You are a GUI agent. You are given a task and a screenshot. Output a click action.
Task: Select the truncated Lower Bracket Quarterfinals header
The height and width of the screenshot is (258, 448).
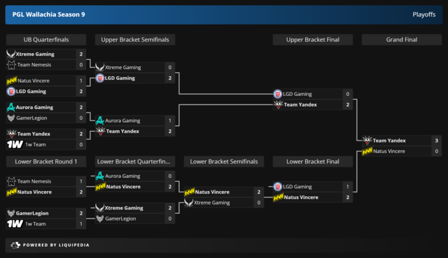135,161
